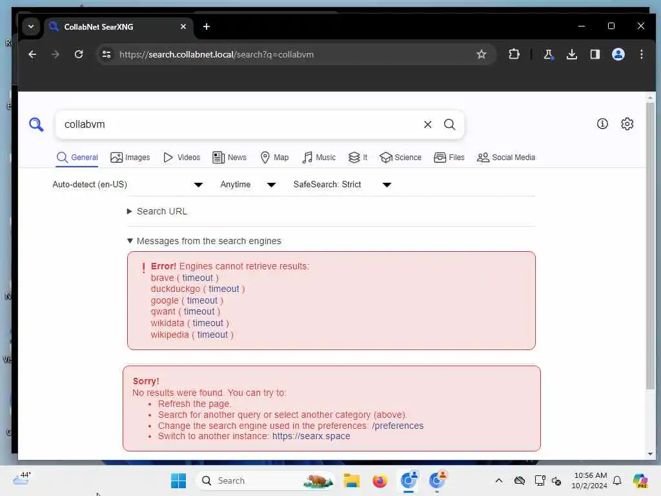Collapse Messages from the search engines

(204, 241)
